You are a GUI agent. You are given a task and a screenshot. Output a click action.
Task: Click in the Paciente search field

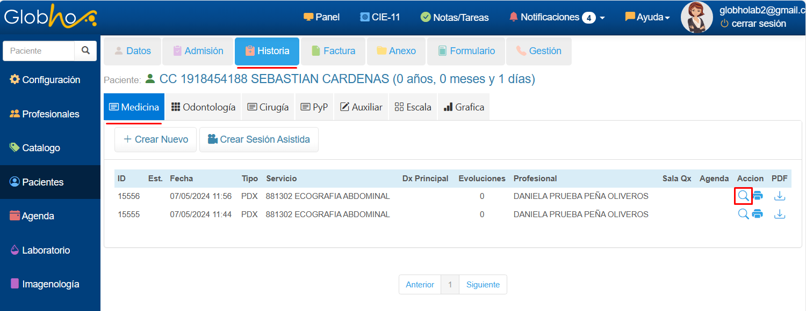pyautogui.click(x=39, y=50)
